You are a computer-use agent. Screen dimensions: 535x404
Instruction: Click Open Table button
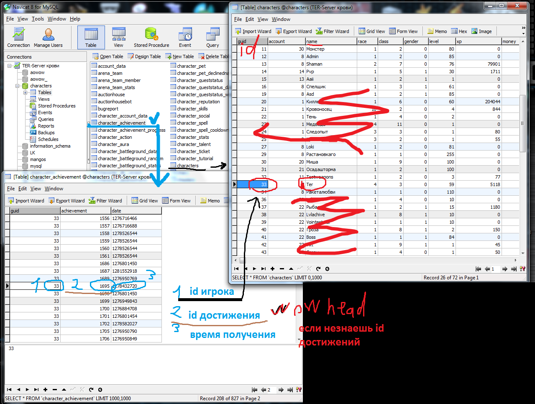point(108,56)
